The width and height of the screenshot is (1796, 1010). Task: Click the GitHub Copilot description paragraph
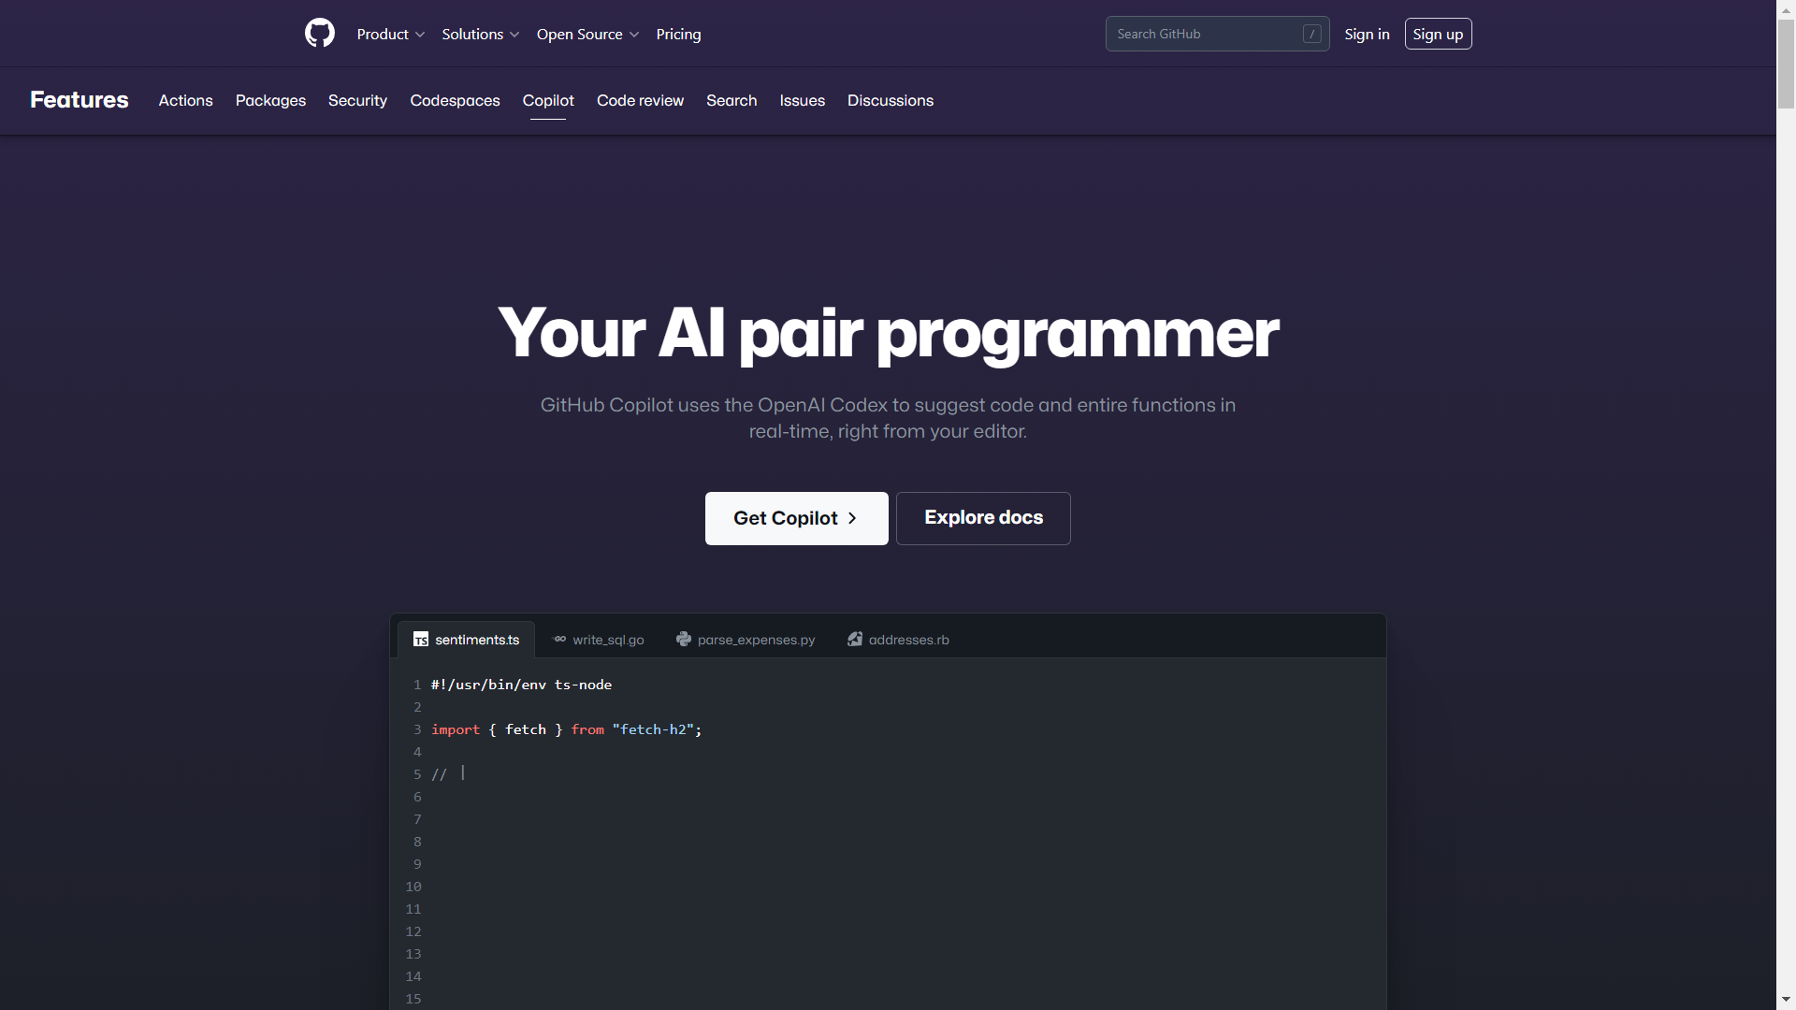pos(888,418)
